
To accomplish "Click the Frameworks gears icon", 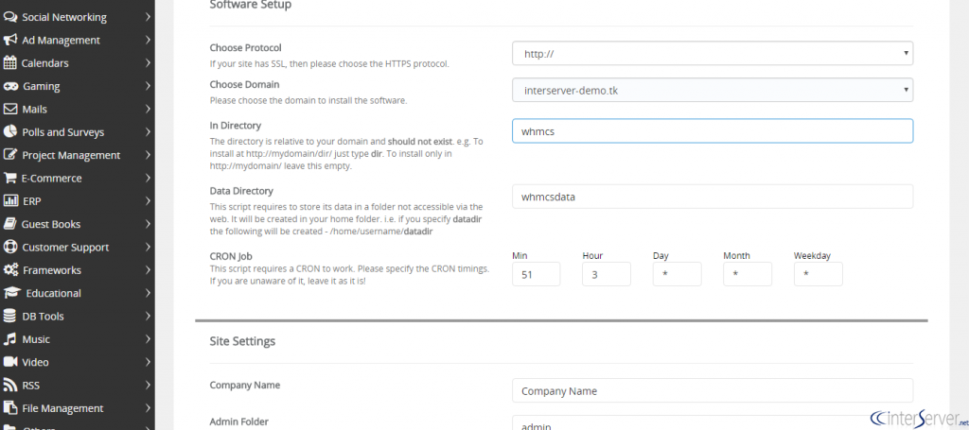I will [x=10, y=270].
